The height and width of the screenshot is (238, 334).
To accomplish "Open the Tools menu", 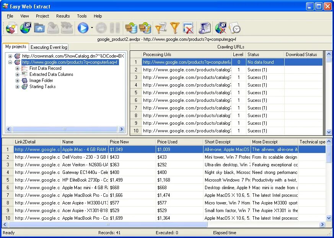I will [82, 16].
